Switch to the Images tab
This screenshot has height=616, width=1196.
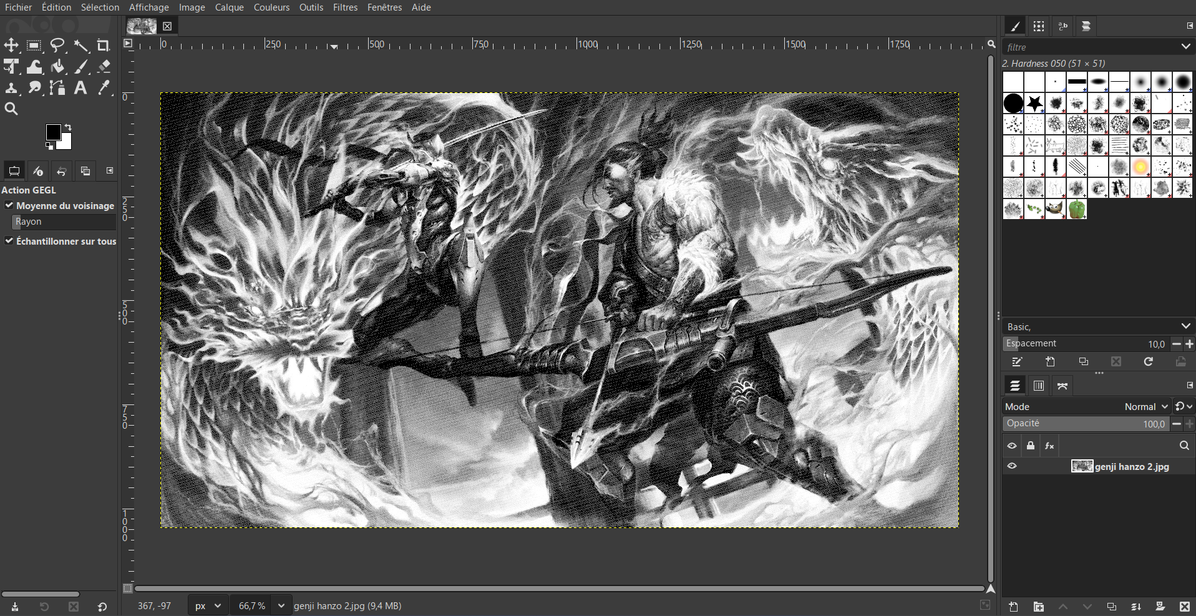(85, 171)
